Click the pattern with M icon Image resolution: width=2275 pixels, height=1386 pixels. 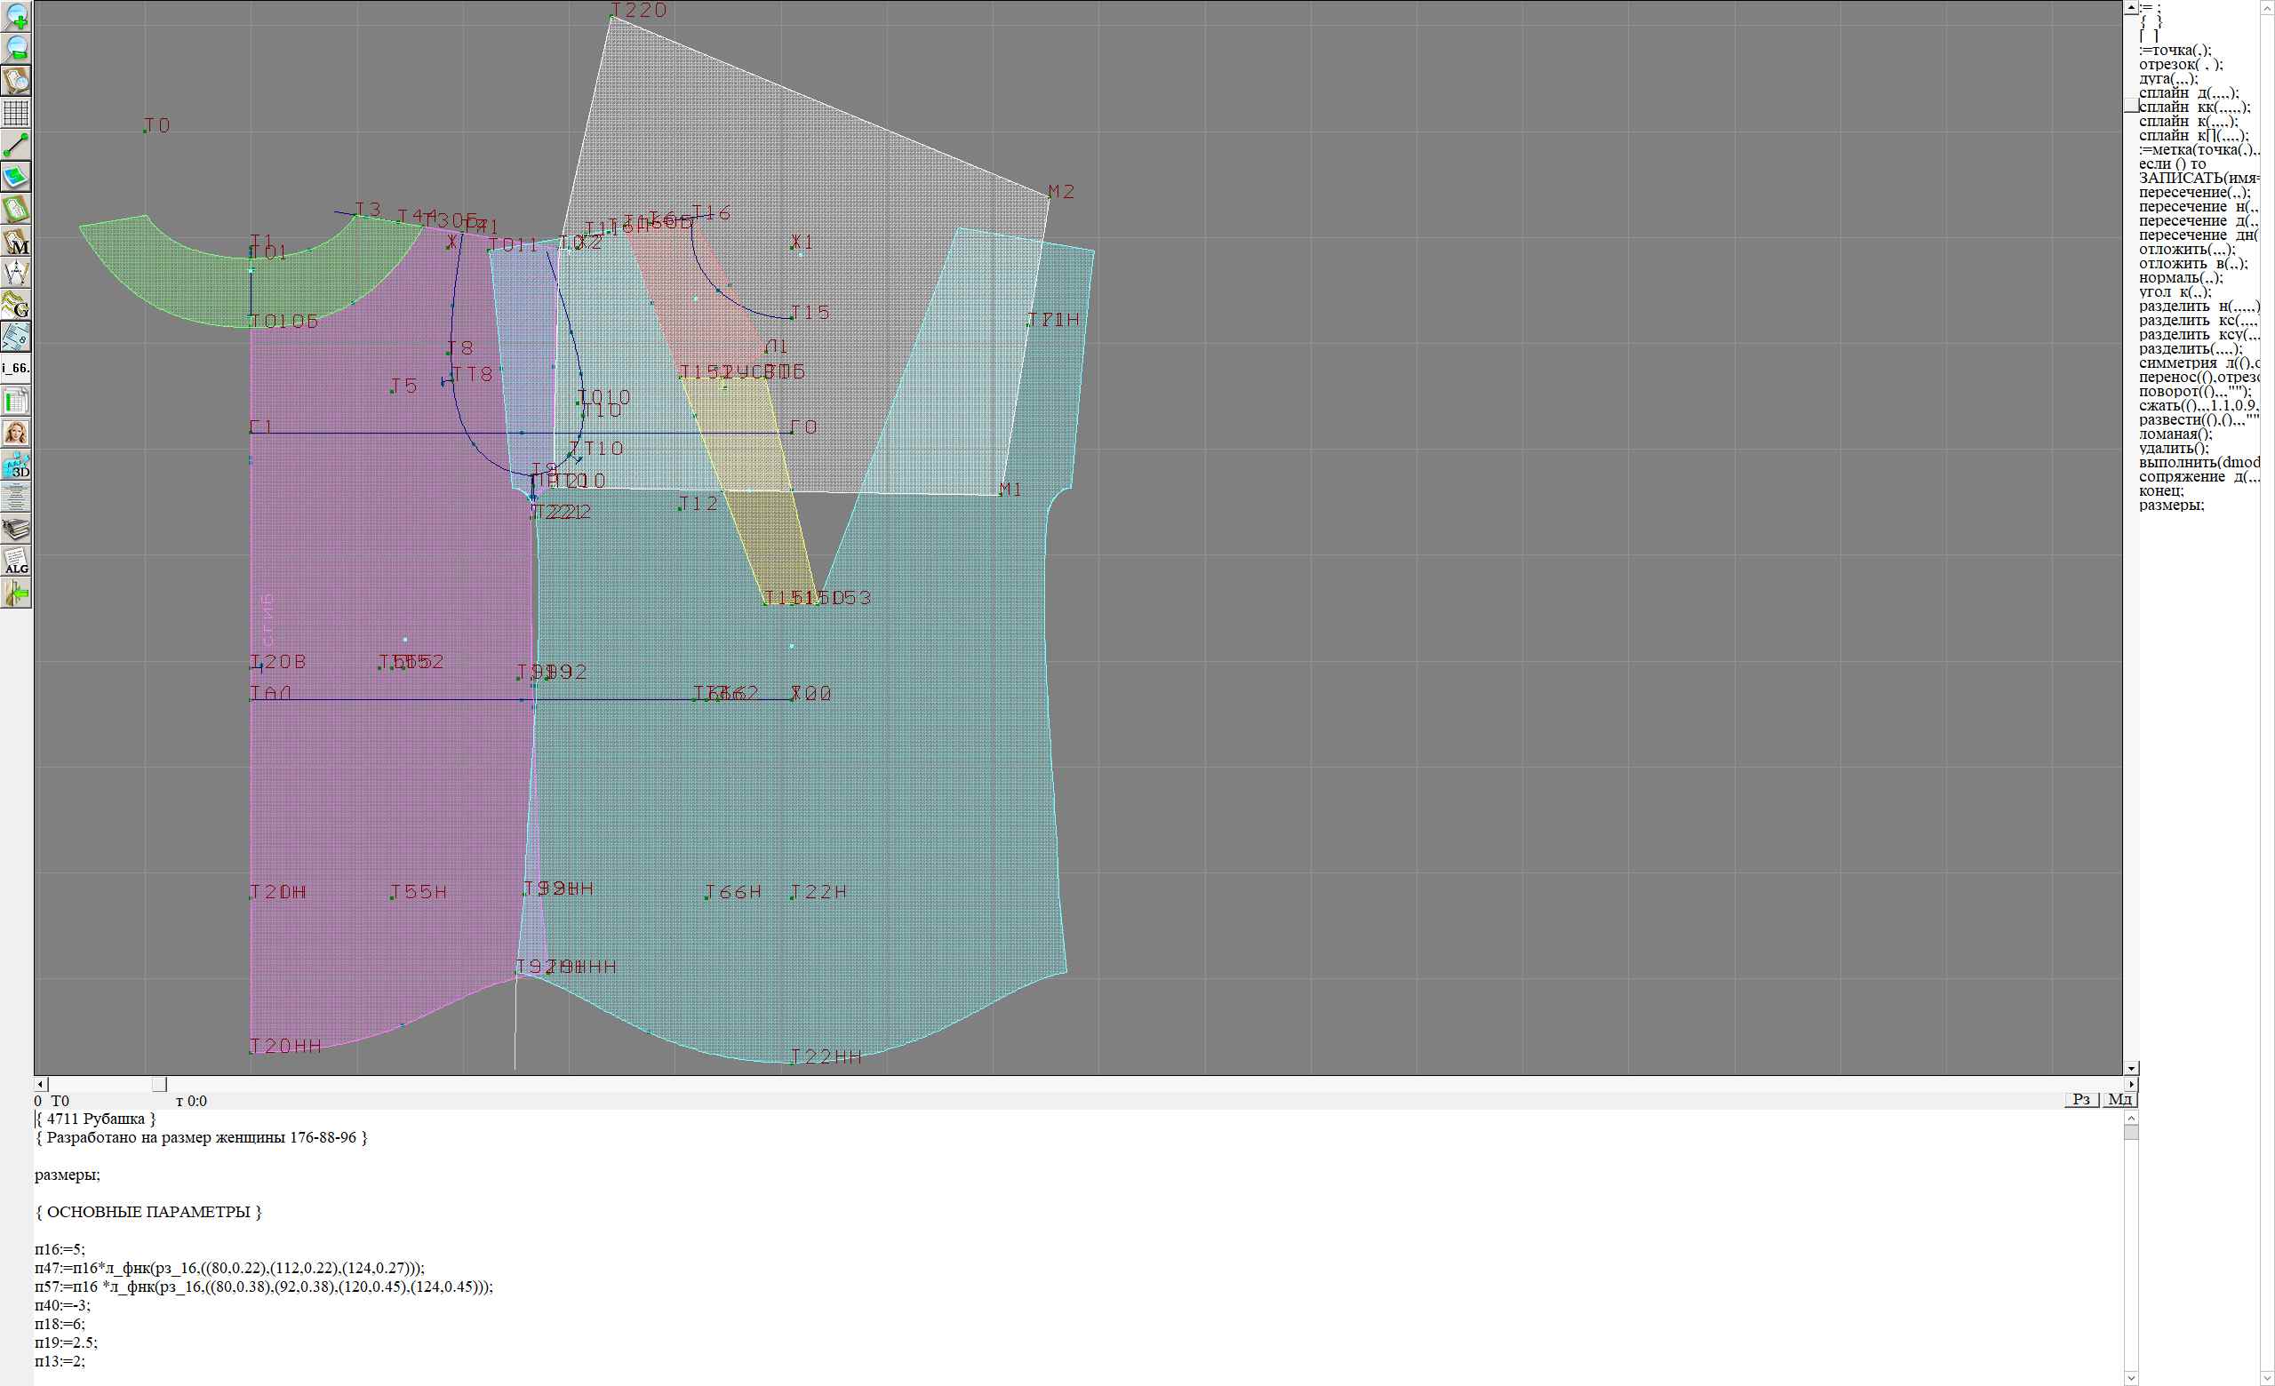[x=17, y=241]
